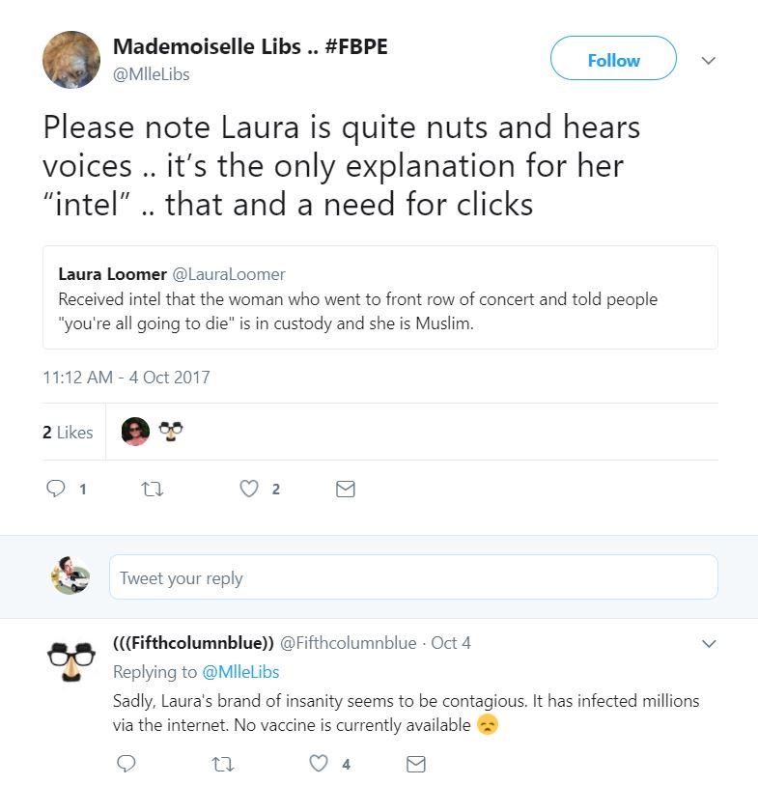Screen dimensions: 758x785
Task: Open Mademoiselle Libs profile picture
Action: 71,60
